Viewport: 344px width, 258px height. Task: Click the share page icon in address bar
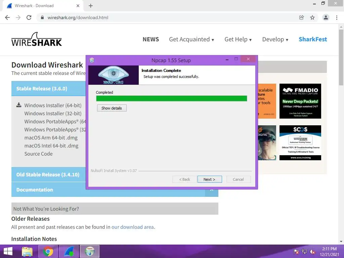point(301,17)
